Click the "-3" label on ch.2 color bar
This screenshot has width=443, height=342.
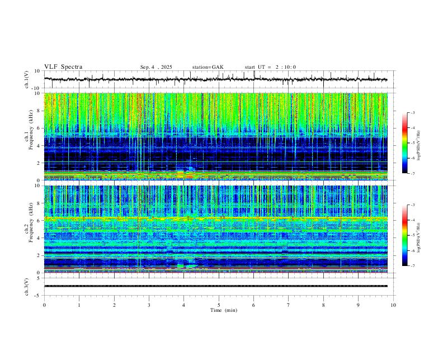(x=412, y=205)
